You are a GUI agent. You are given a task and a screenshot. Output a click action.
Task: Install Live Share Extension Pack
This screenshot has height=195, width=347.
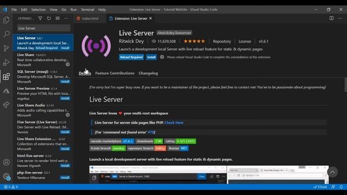pyautogui.click(x=65, y=149)
